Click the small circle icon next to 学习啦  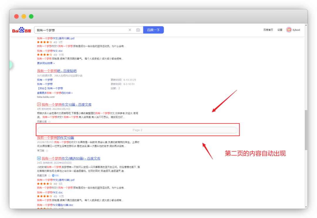47,151
